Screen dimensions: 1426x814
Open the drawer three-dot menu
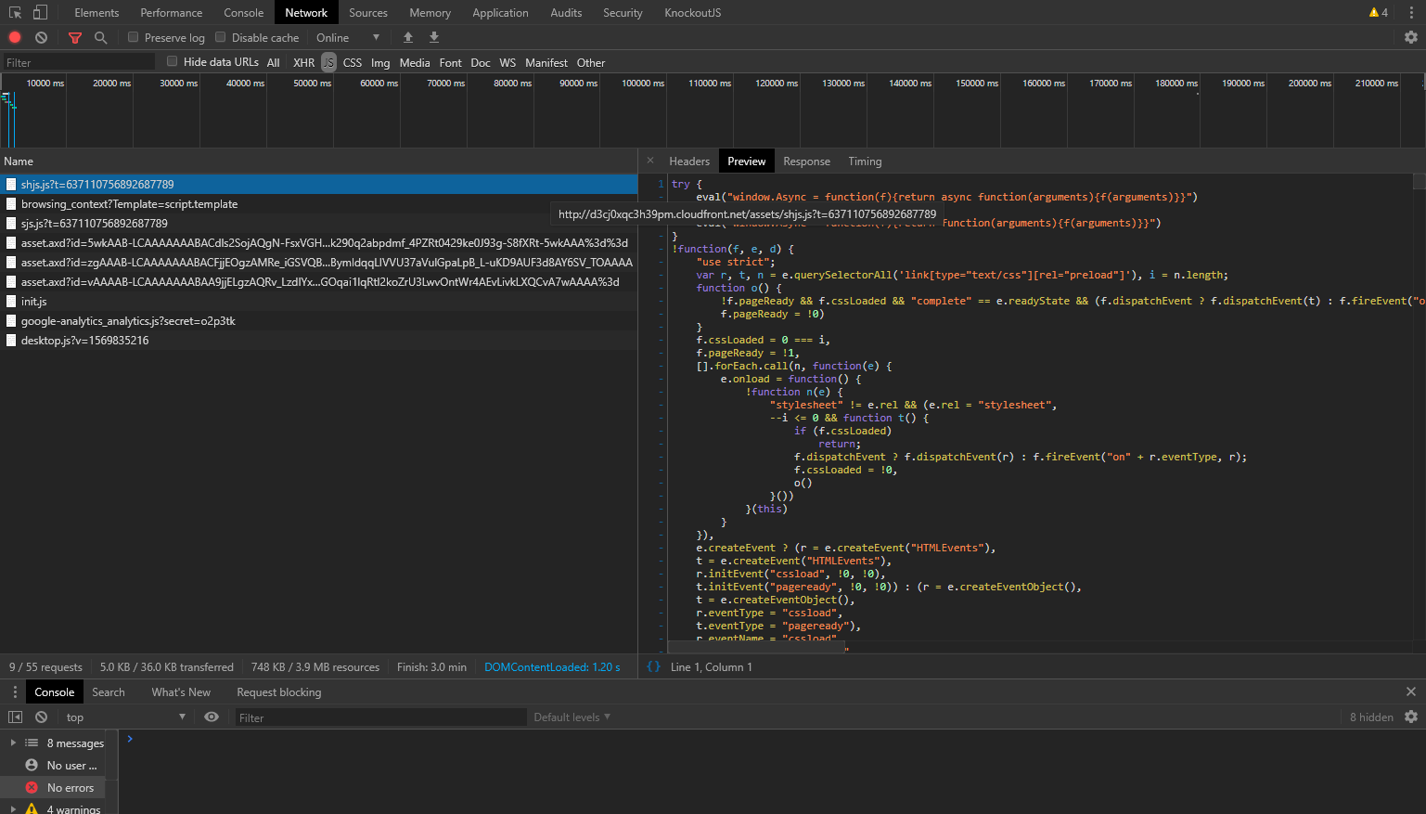pyautogui.click(x=15, y=691)
